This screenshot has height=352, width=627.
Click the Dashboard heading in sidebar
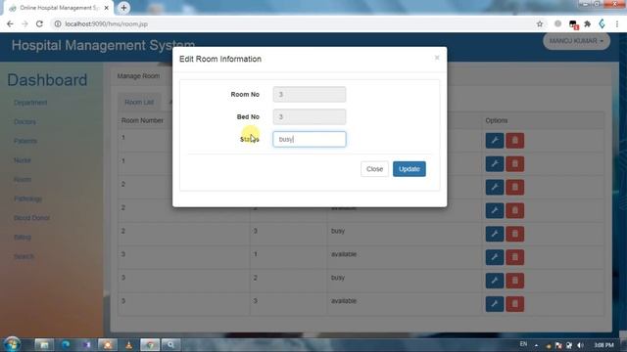click(x=47, y=80)
